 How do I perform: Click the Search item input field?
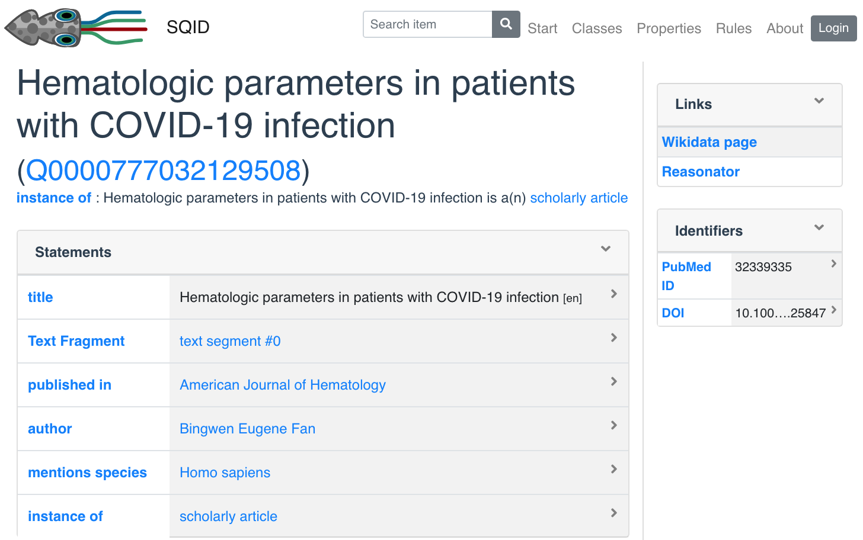tap(427, 24)
